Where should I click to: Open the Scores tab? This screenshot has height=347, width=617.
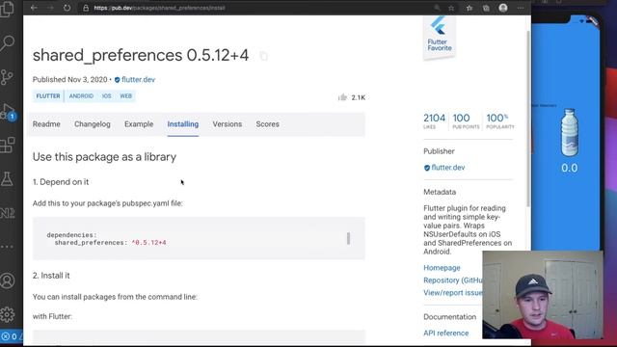click(268, 124)
